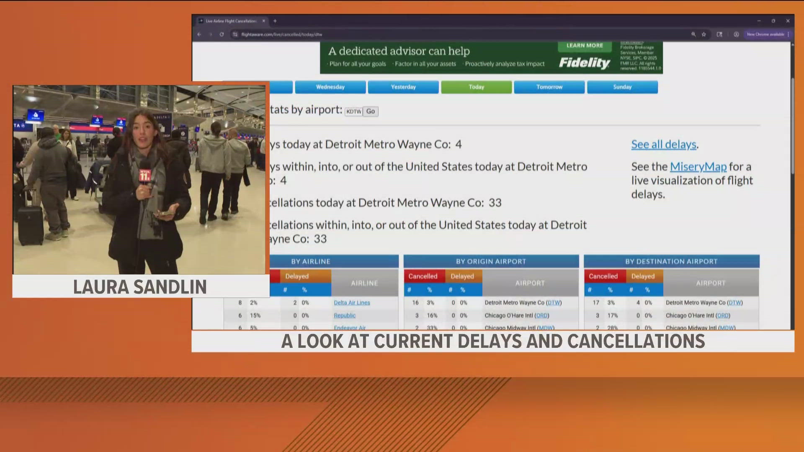Bookmark this page with the star icon
This screenshot has height=452, width=804.
[x=704, y=34]
